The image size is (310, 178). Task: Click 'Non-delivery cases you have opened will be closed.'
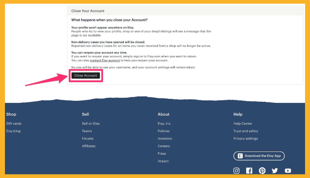108,42
